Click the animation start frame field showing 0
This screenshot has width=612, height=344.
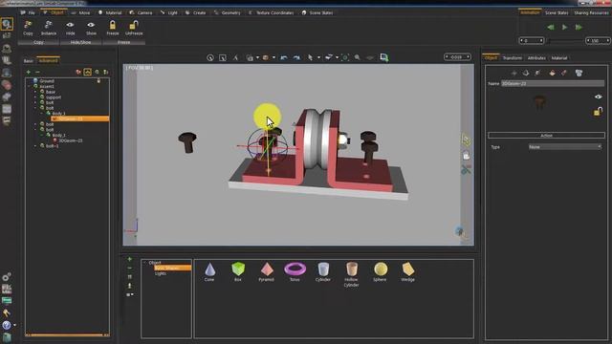point(532,40)
